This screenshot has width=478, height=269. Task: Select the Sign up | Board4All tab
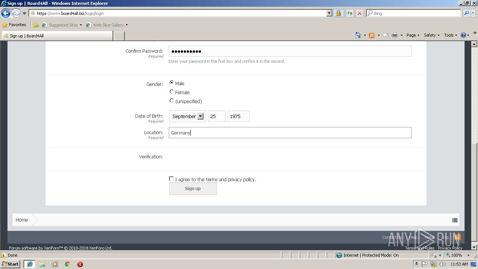coord(57,36)
